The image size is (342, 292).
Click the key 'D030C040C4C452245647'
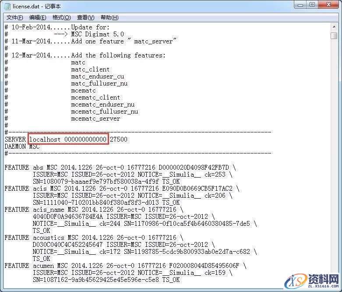pyautogui.click(x=67, y=244)
